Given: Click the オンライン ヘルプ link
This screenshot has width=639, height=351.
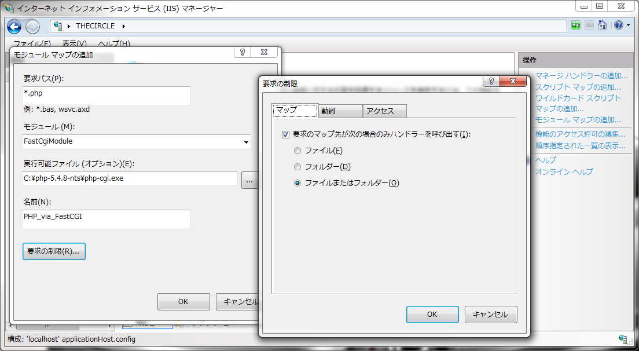Looking at the screenshot, I should coord(564,171).
